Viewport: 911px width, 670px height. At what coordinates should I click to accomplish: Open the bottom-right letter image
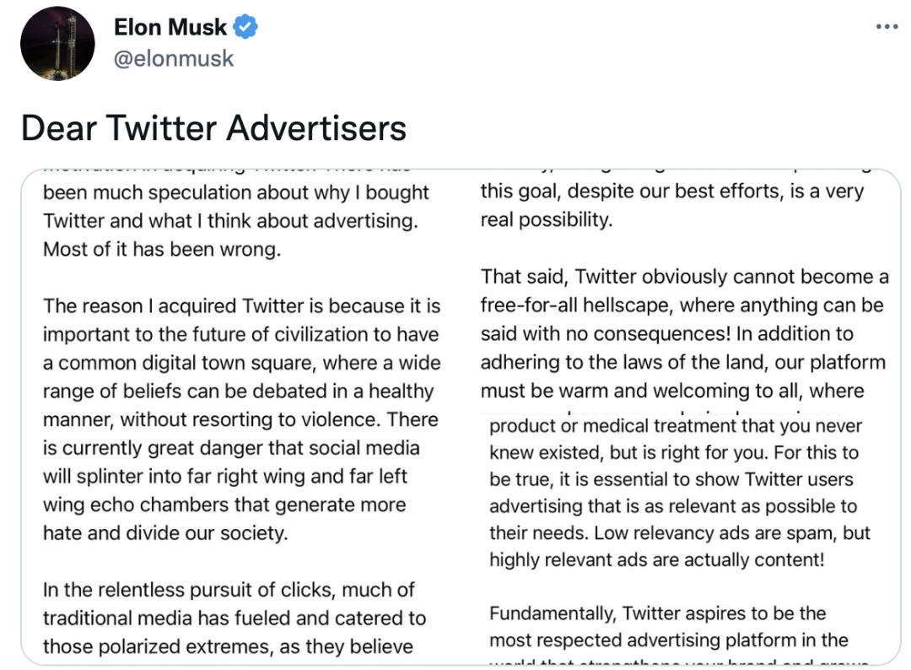[x=682, y=540]
